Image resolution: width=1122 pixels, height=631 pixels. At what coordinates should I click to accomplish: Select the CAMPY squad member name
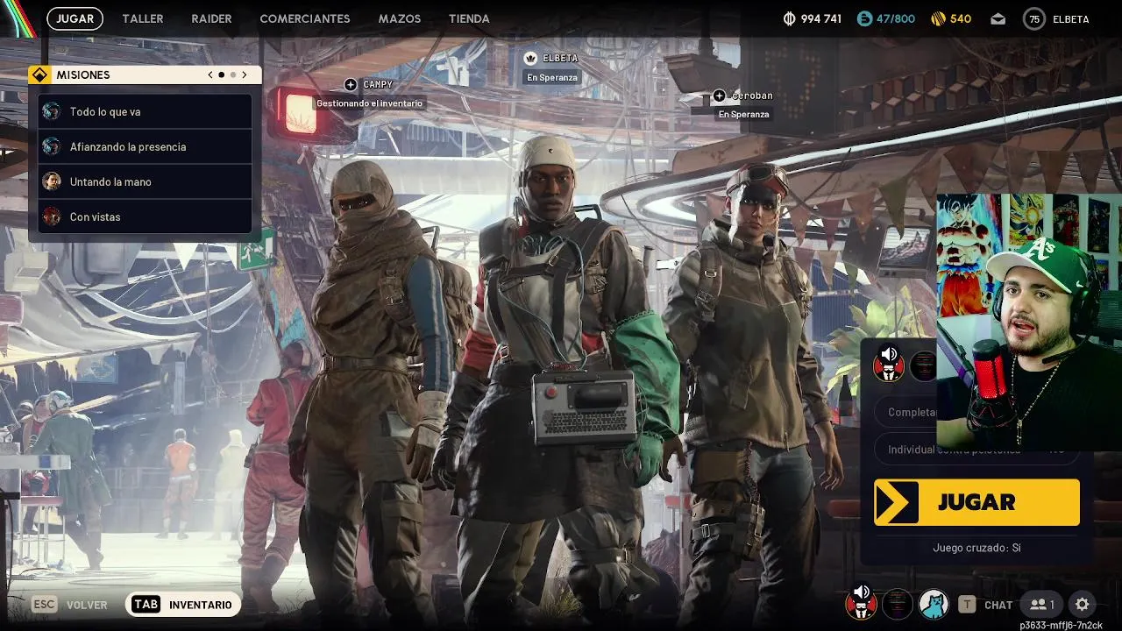pos(378,84)
